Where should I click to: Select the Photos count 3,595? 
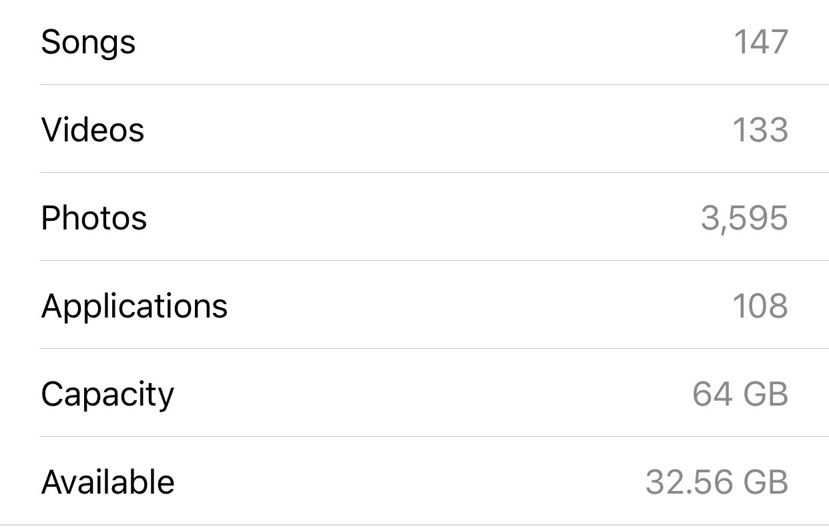pos(744,218)
